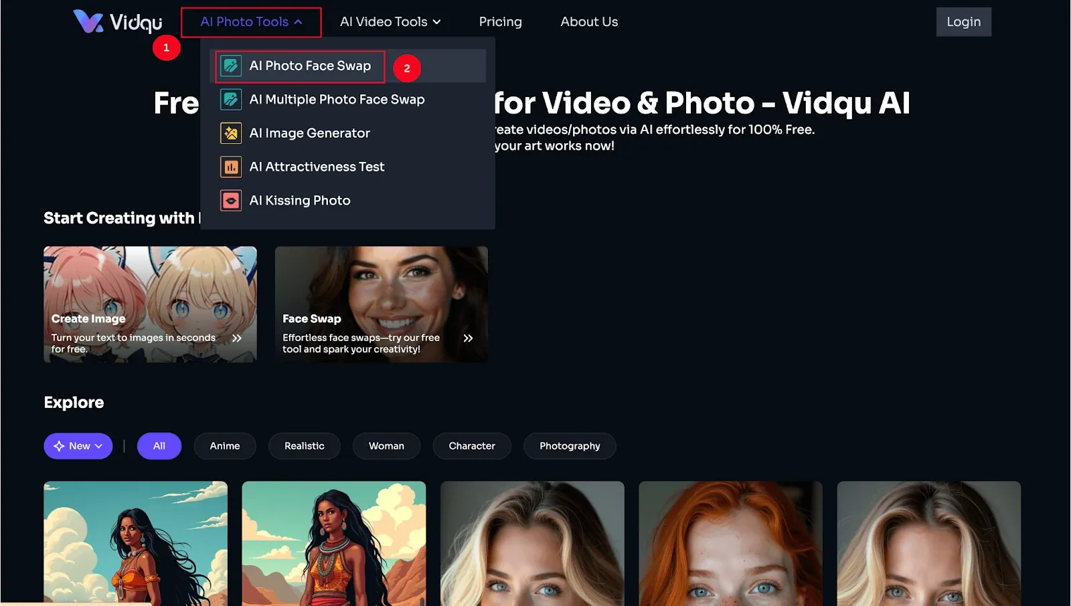Viewport: 1071px width, 606px height.
Task: Click double-arrow icon on Face Swap card
Action: coord(468,338)
